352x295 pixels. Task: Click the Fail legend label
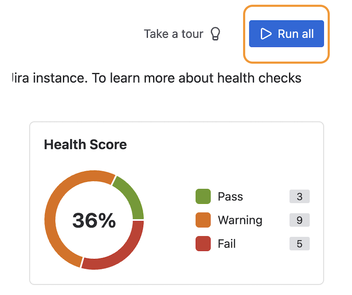click(227, 244)
